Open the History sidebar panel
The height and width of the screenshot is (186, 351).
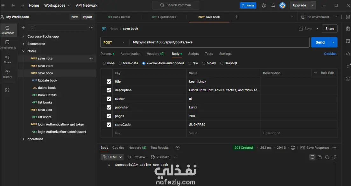coord(7,74)
